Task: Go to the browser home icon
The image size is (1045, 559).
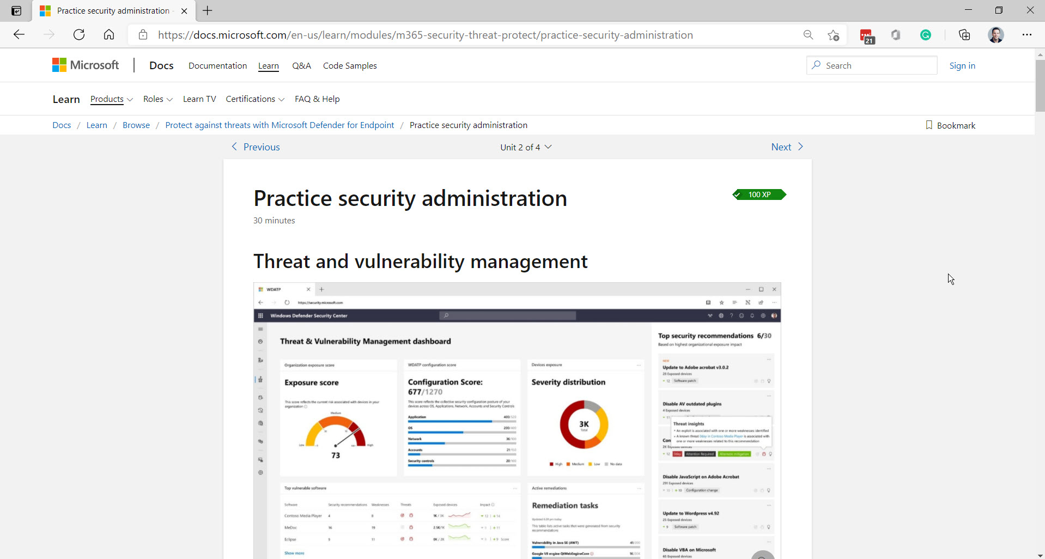Action: pyautogui.click(x=109, y=35)
